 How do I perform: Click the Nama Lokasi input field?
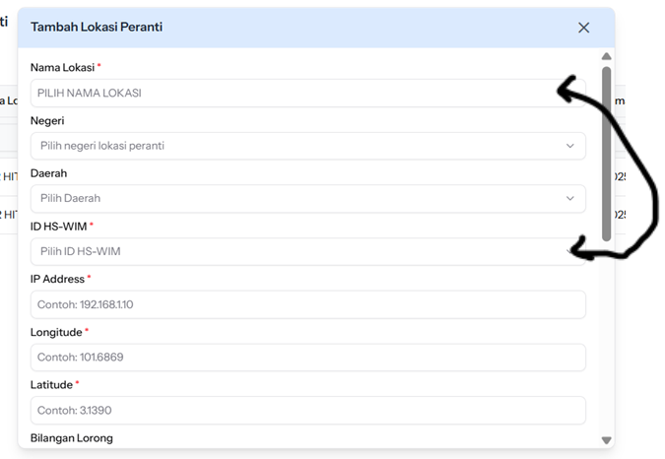[296, 93]
